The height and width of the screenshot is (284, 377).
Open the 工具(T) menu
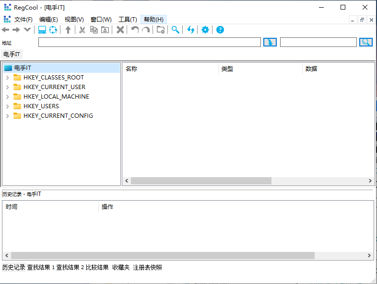click(x=128, y=20)
